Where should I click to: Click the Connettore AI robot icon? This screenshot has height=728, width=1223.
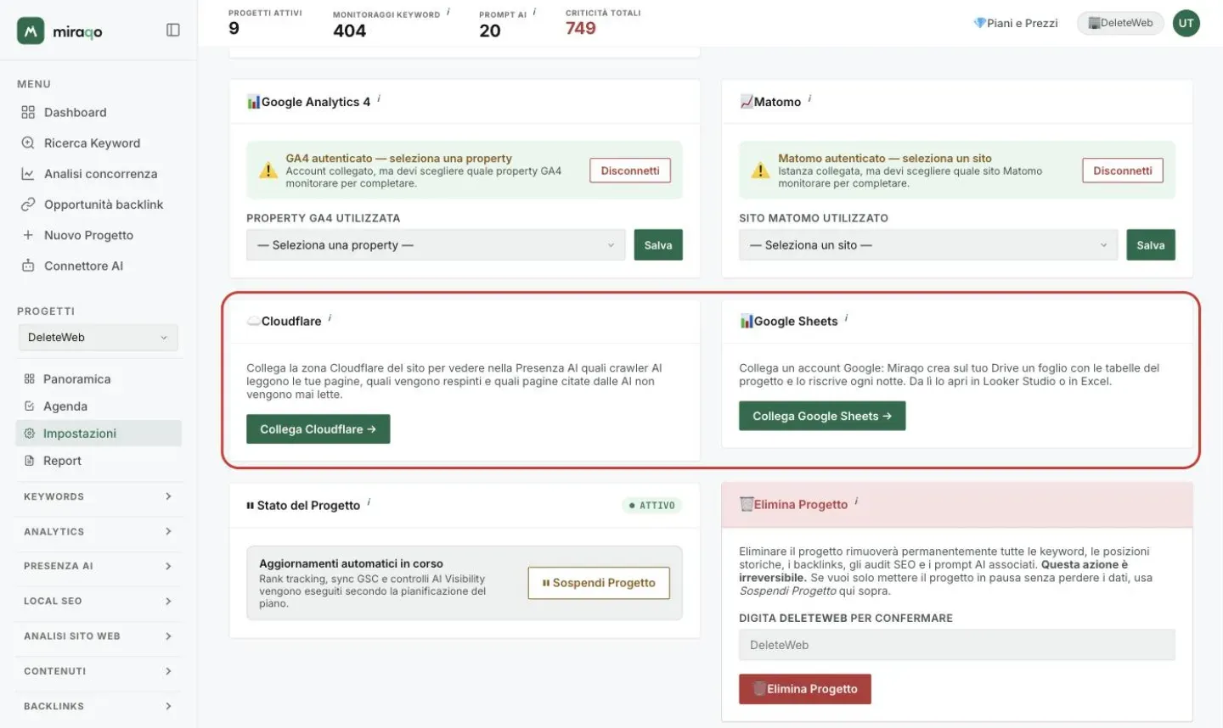click(x=28, y=266)
